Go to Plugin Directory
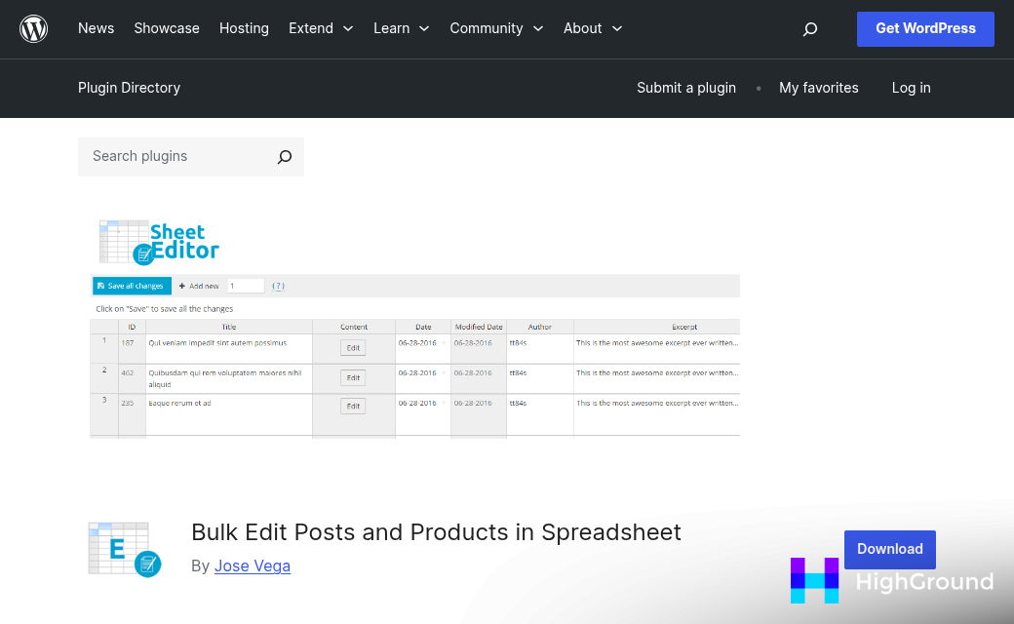The width and height of the screenshot is (1014, 624). (129, 88)
